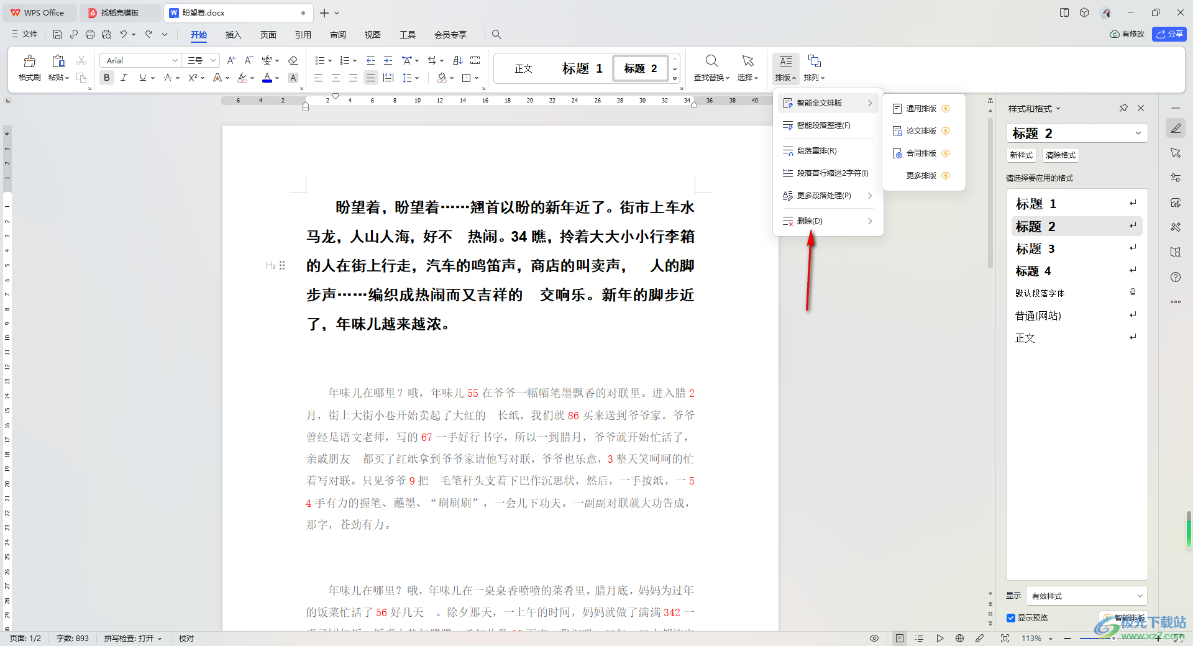Image resolution: width=1193 pixels, height=646 pixels.
Task: Clear formatting with the eraser icon
Action: [x=293, y=60]
